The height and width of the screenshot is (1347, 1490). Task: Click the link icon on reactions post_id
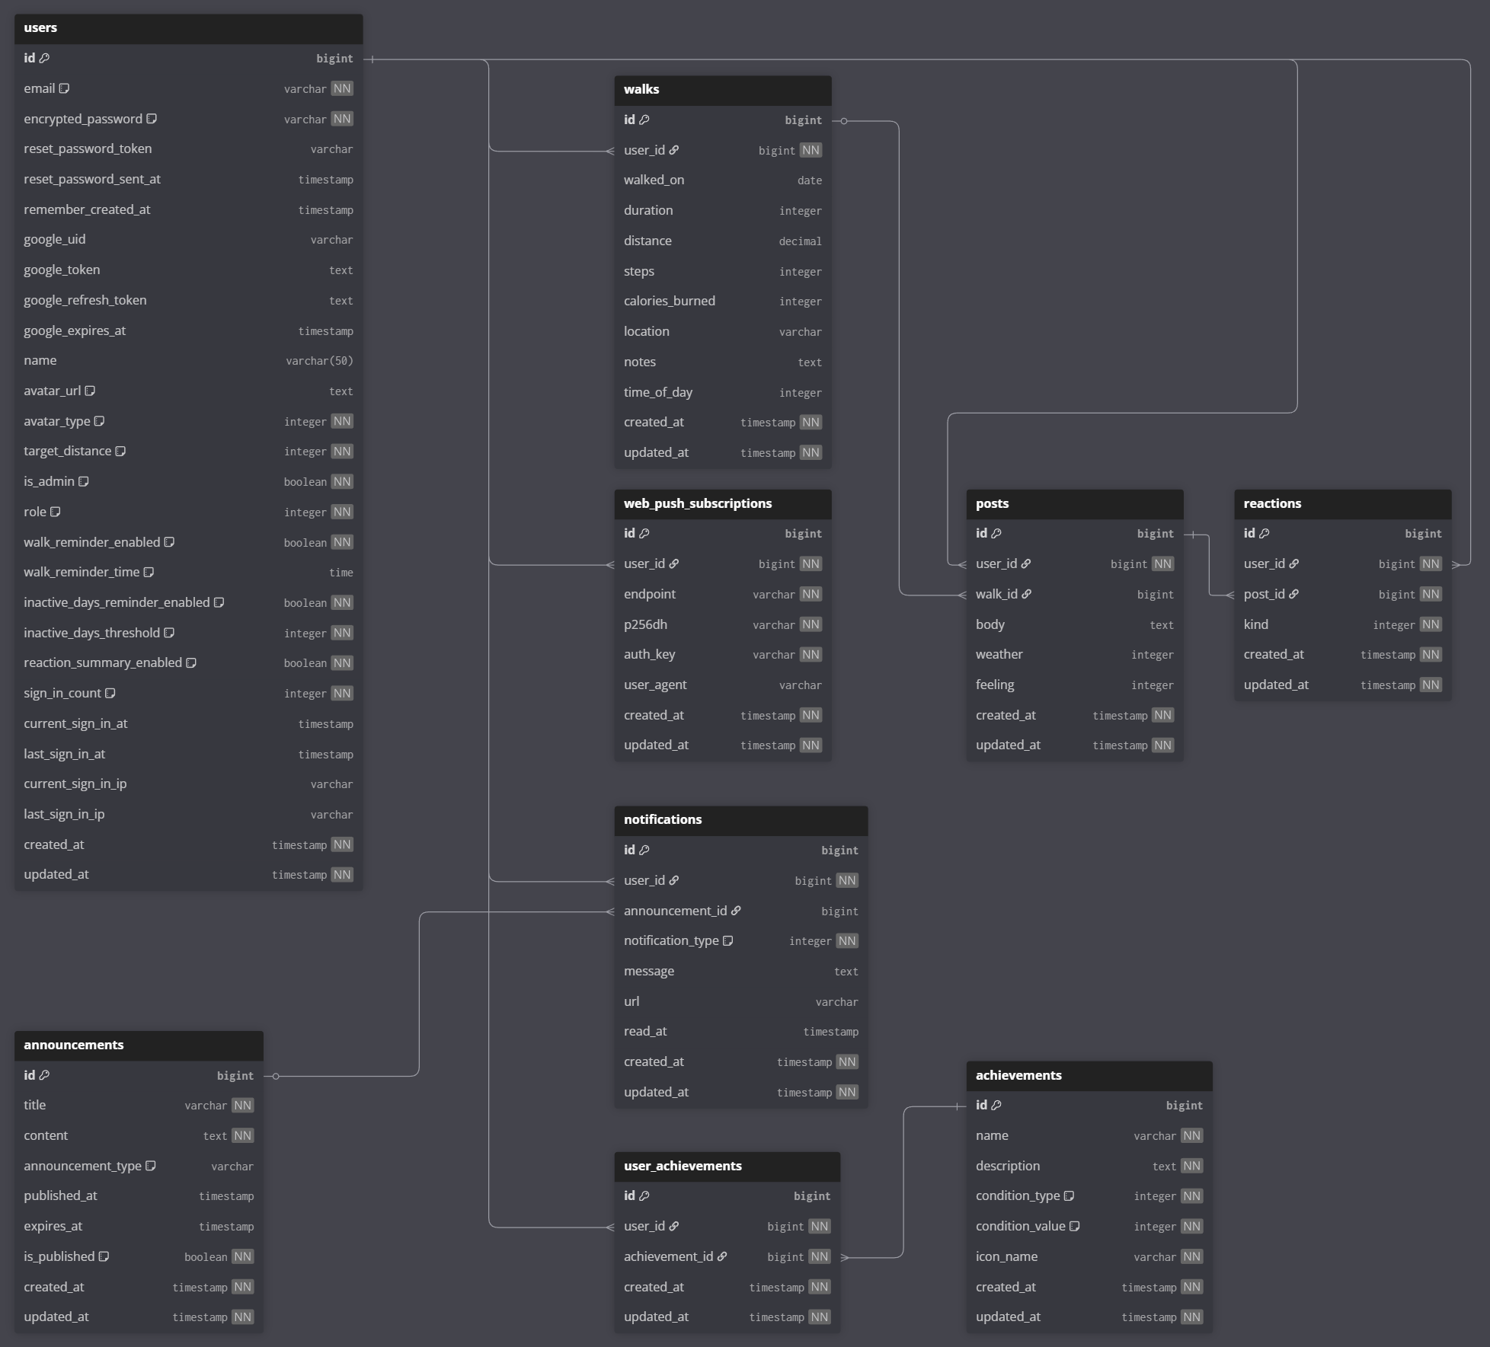click(x=1294, y=594)
